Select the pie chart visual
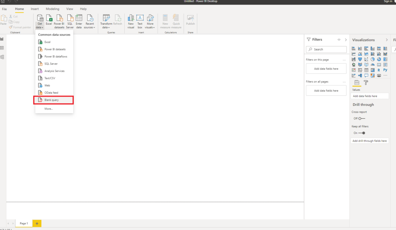The width and height of the screenshot is (396, 230). (x=372, y=59)
